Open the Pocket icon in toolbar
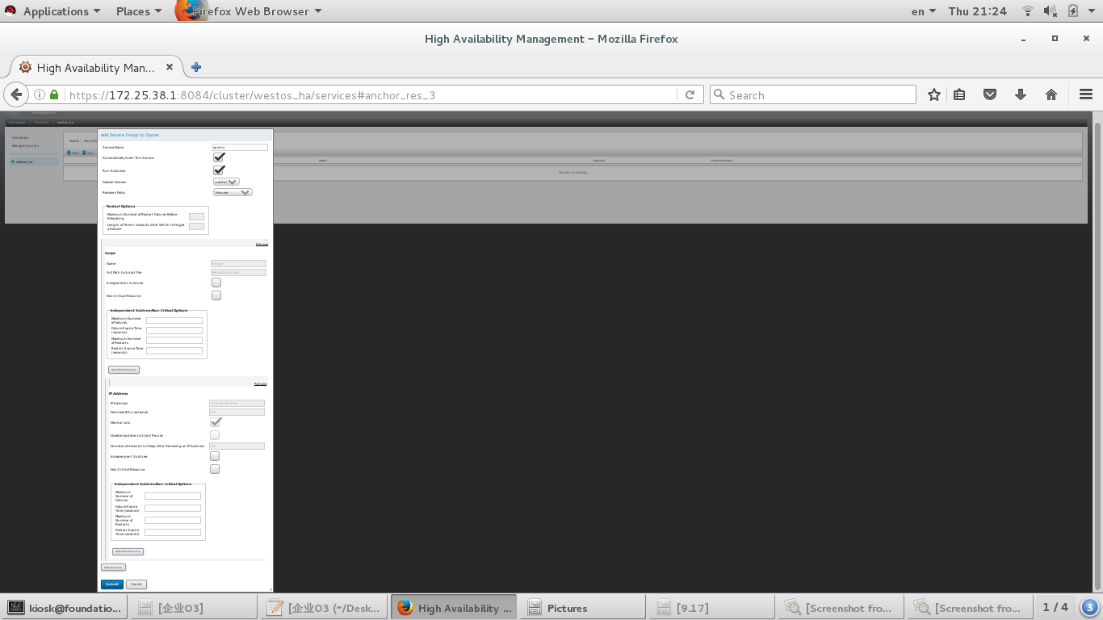1103x620 pixels. click(x=990, y=94)
